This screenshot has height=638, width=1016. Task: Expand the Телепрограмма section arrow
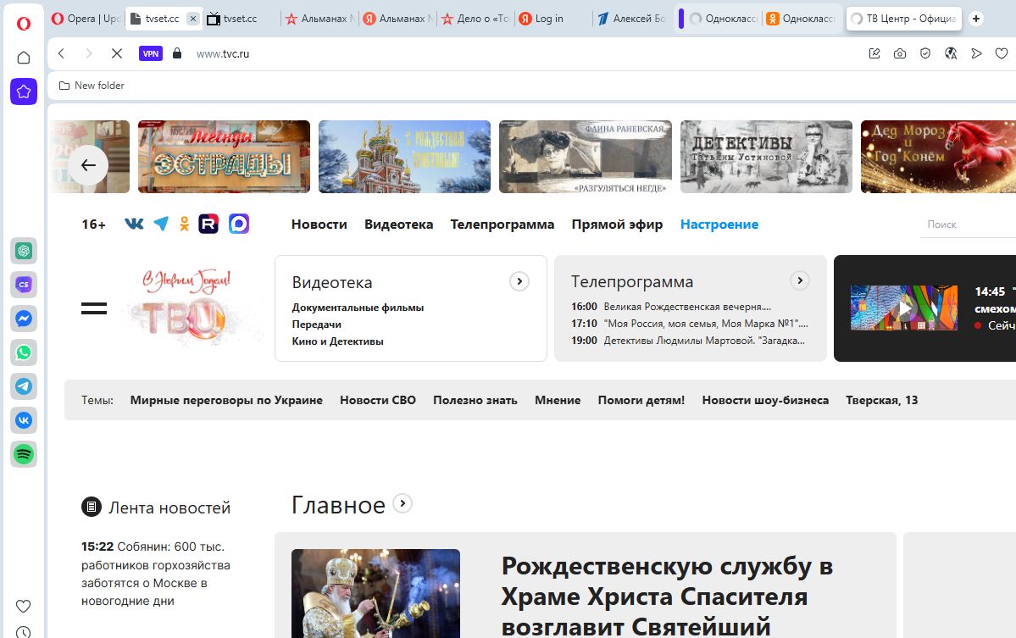tap(799, 280)
